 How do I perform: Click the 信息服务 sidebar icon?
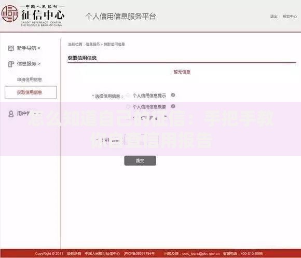click(11, 64)
